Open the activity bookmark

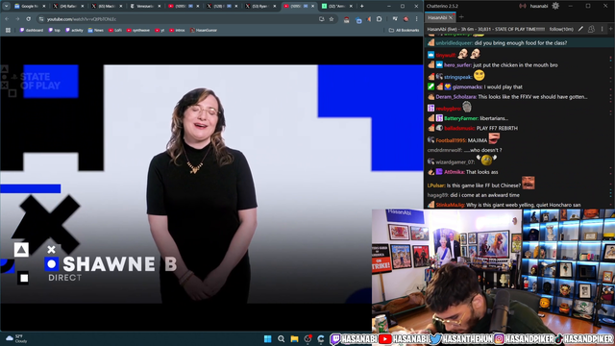[x=75, y=30]
